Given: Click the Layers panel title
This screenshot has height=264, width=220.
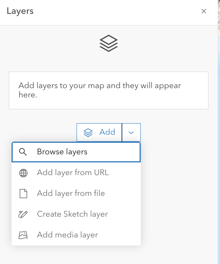Looking at the screenshot, I should [20, 11].
